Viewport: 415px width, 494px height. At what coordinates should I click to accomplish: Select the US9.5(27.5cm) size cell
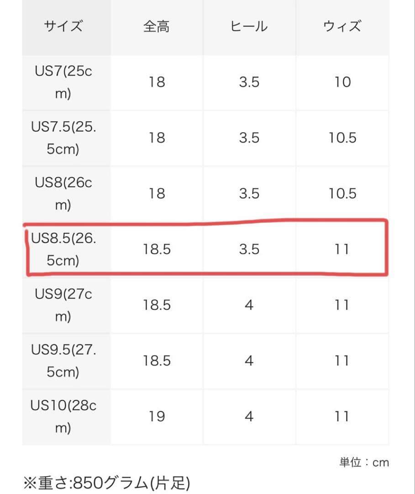point(63,360)
